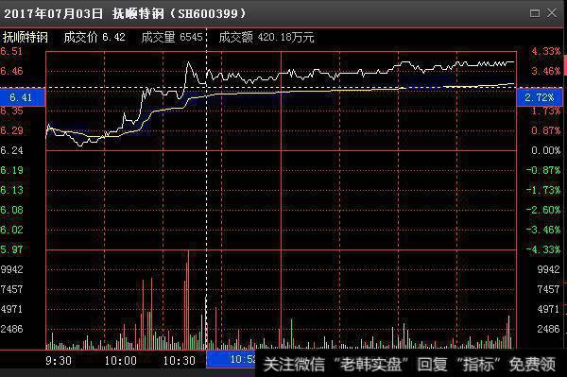
Task: Click the highlighted 2.72% percent marker
Action: click(x=540, y=97)
